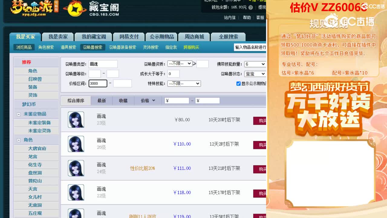The height and width of the screenshot is (218, 387).
Task: Select 盘丝洞 school in sidebar
Action: pyautogui.click(x=35, y=173)
